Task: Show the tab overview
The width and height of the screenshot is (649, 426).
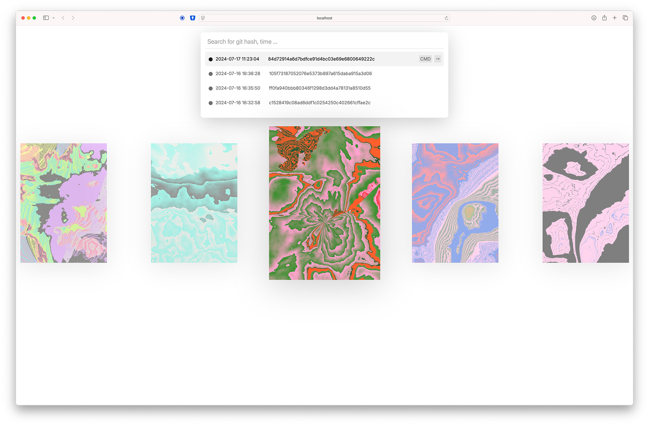Action: click(x=625, y=18)
